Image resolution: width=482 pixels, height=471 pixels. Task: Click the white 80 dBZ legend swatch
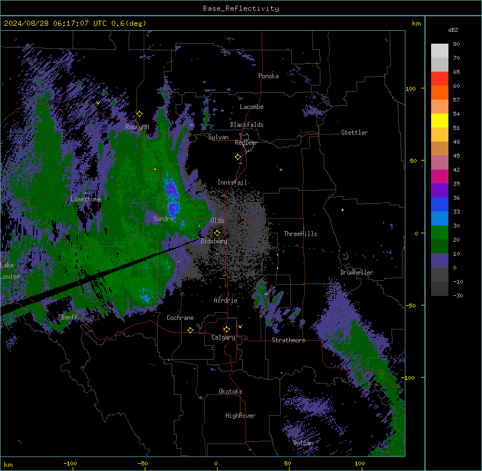click(440, 51)
